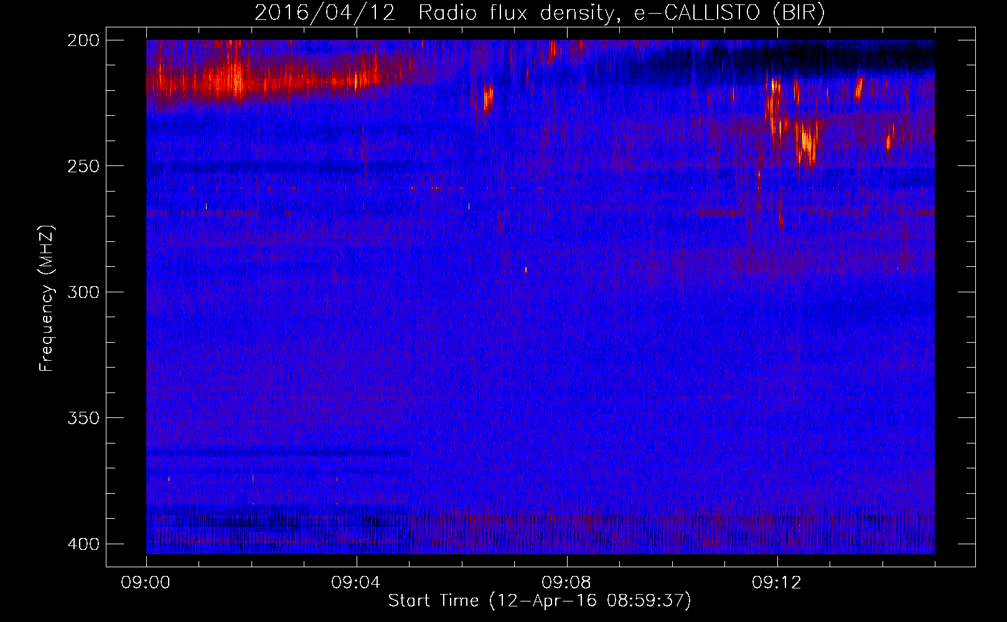Click the 'Frequency (MHZ)' axis label
This screenshot has height=622, width=1007.
pyautogui.click(x=47, y=299)
